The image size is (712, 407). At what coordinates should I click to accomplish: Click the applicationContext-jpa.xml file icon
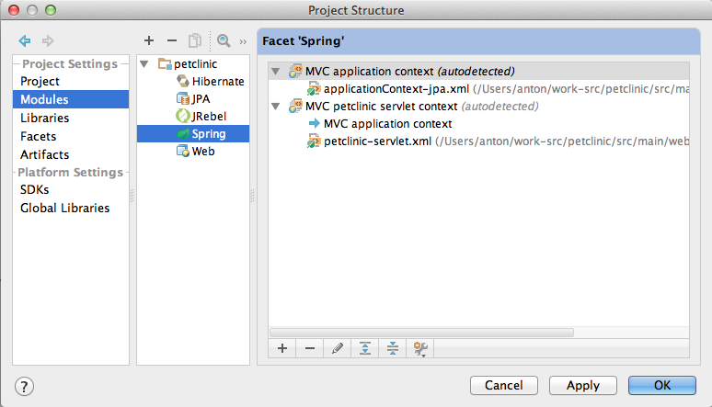pos(314,88)
